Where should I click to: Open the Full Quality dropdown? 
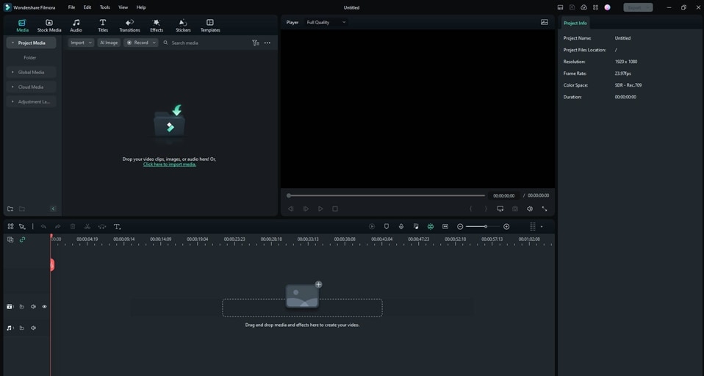pos(326,22)
